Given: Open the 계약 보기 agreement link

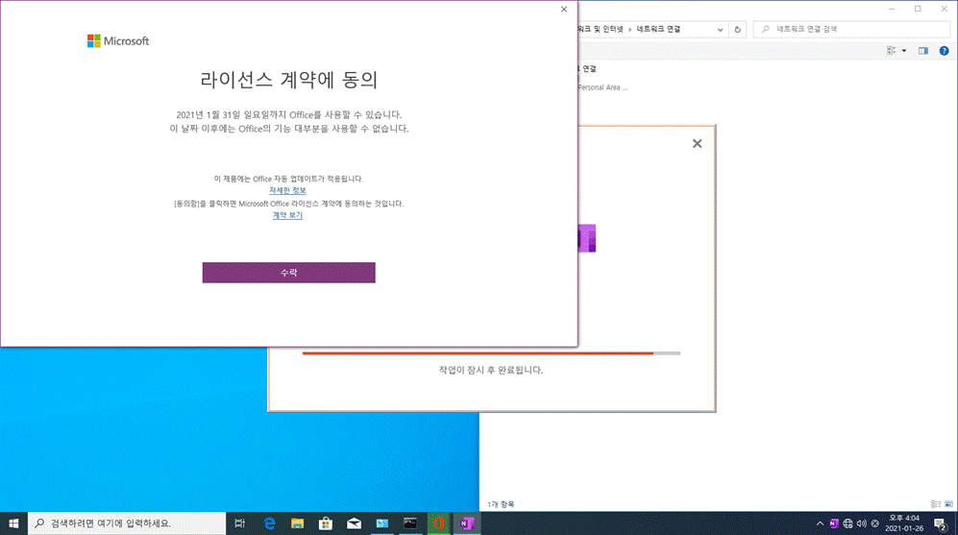Looking at the screenshot, I should (287, 215).
